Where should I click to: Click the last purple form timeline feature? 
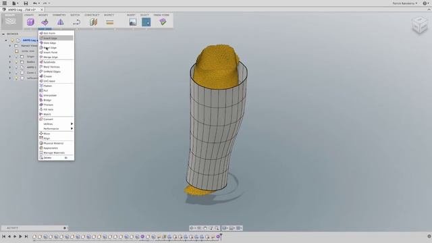click(218, 237)
